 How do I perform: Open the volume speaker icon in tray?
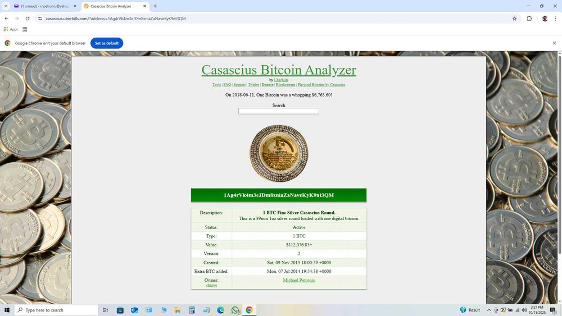click(524, 310)
